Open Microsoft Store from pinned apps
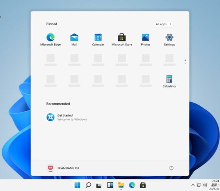 (122, 40)
